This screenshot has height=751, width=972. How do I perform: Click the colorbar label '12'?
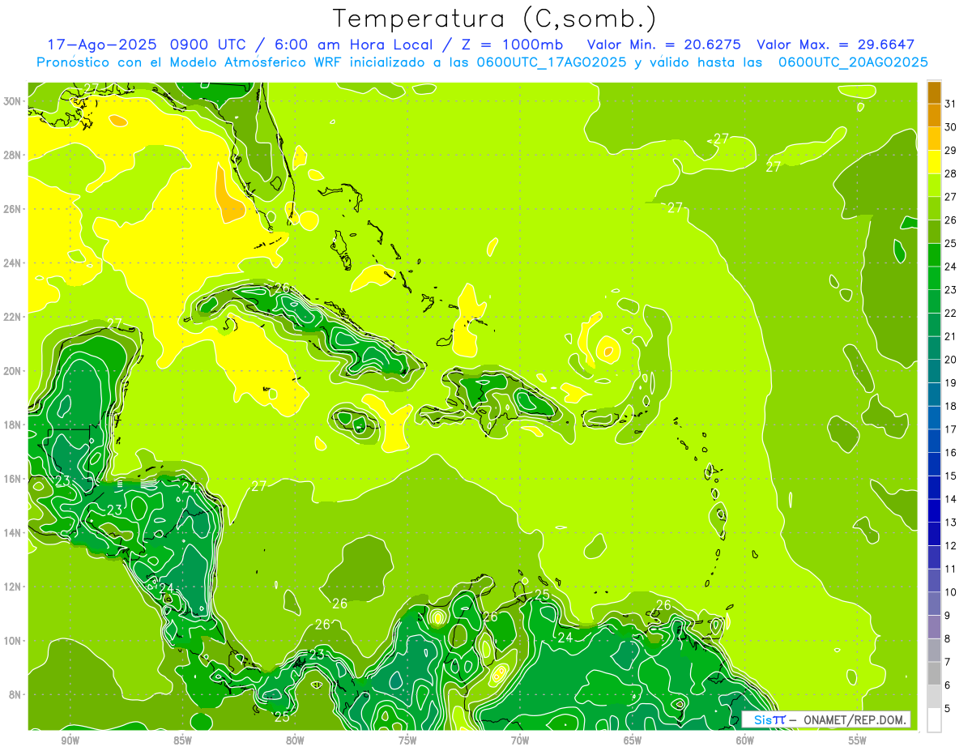pos(950,546)
